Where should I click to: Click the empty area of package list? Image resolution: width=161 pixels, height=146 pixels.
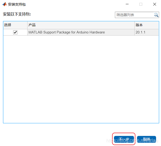pyautogui.click(x=81, y=79)
